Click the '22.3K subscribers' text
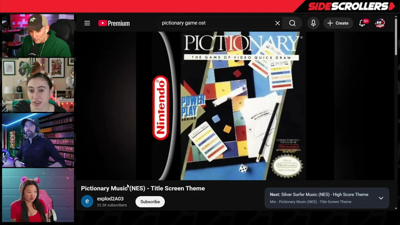The width and height of the screenshot is (400, 225). pyautogui.click(x=112, y=205)
